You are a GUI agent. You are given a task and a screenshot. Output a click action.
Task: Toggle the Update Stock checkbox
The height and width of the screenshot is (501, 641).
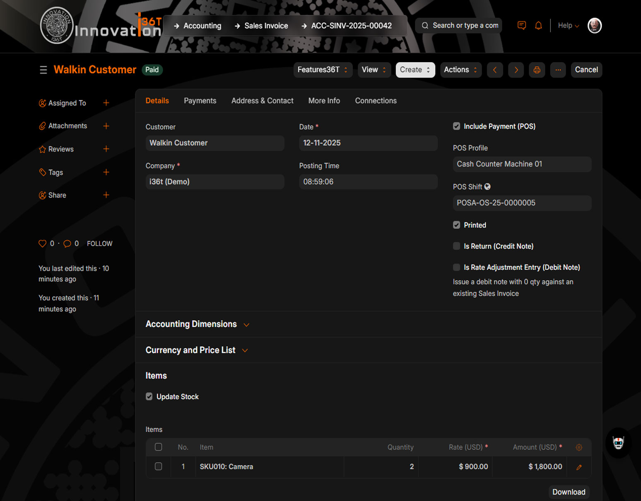point(149,397)
